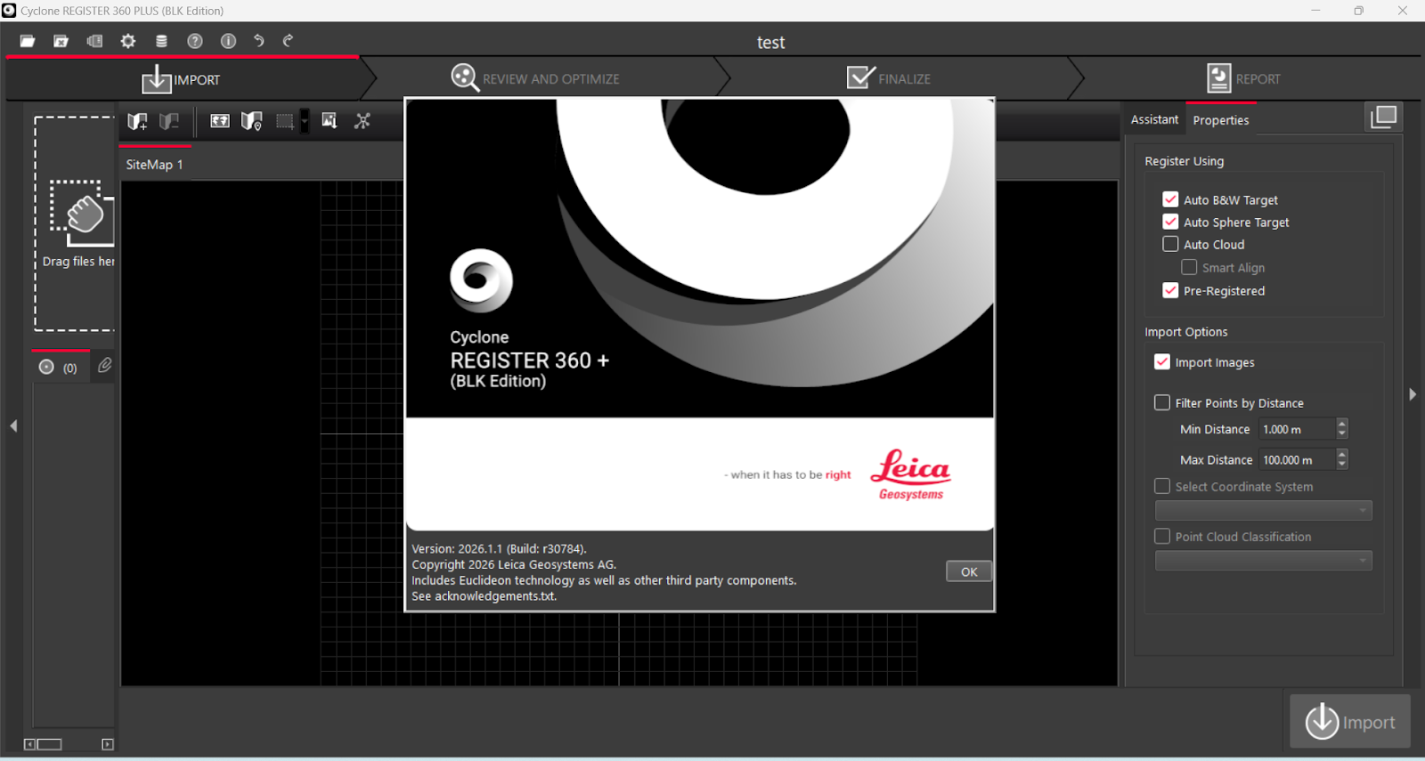Screen dimensions: 1425x761
Task: Click the project title 'test'
Action: pos(770,43)
